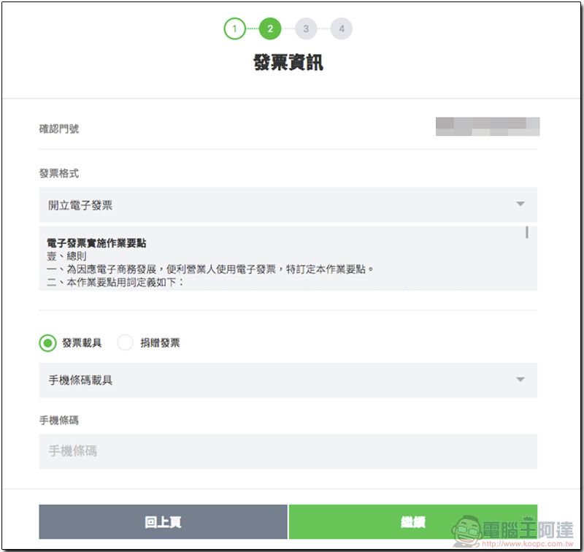Click the 發票資訊 page title

coord(288,62)
